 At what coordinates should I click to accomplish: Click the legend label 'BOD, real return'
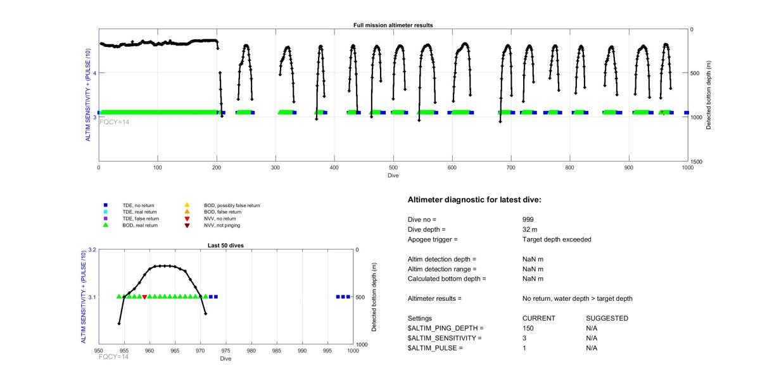point(141,225)
